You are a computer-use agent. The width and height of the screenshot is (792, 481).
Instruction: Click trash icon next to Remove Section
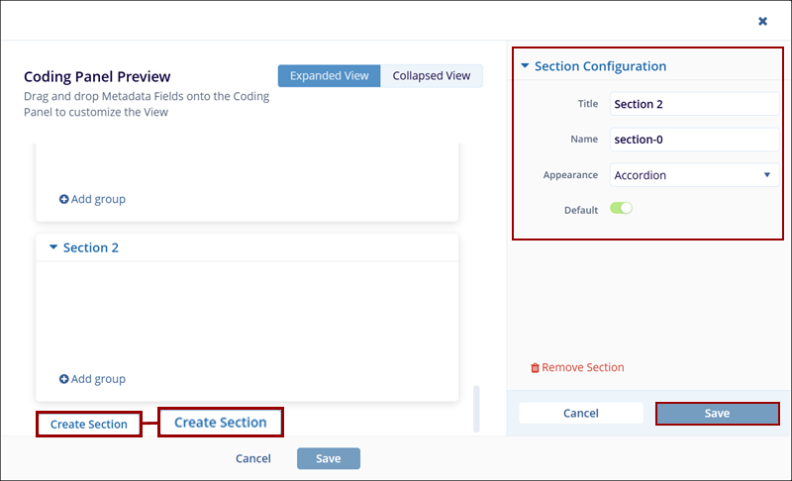coord(536,368)
